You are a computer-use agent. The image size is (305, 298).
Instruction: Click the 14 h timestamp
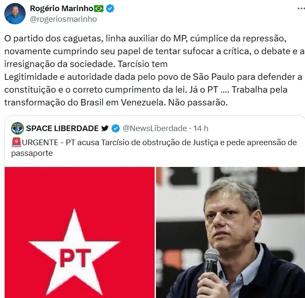pos(201,129)
